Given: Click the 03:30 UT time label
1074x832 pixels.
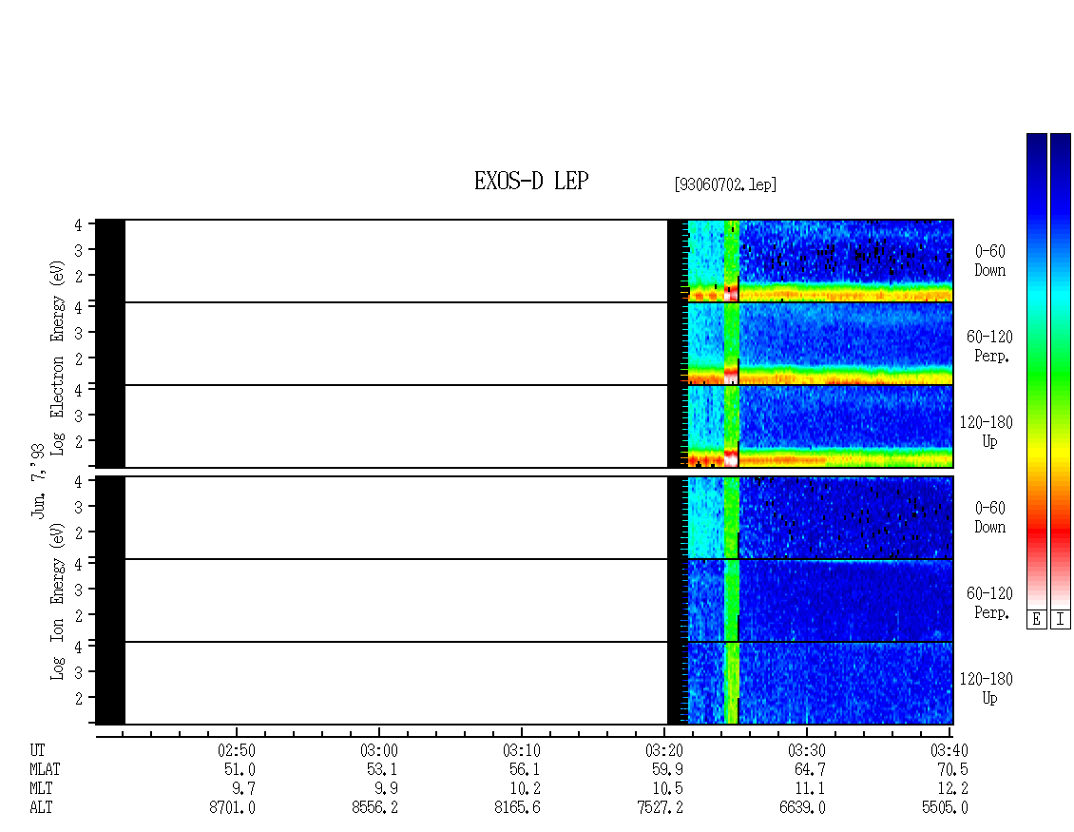Looking at the screenshot, I should click(806, 750).
